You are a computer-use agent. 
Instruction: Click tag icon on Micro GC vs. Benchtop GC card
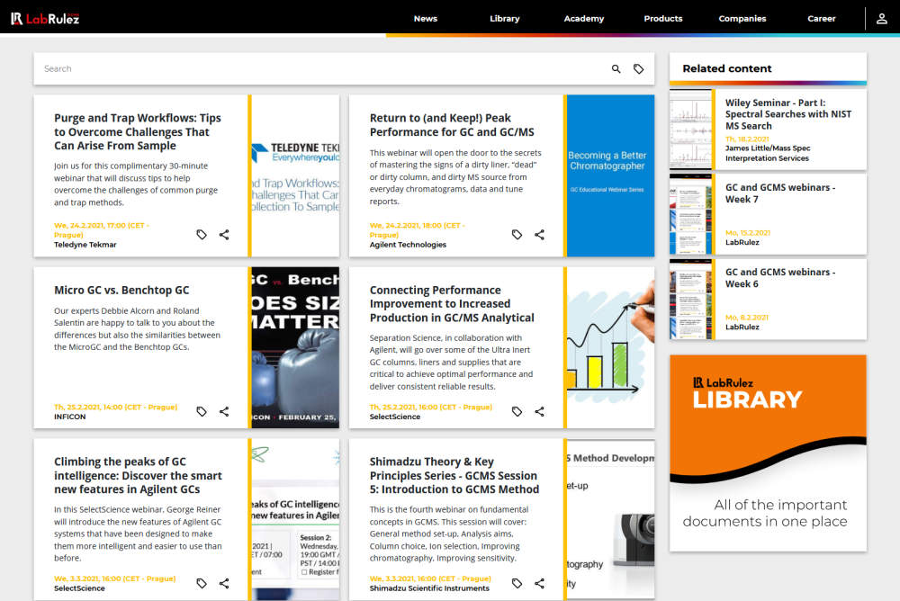[x=202, y=411]
